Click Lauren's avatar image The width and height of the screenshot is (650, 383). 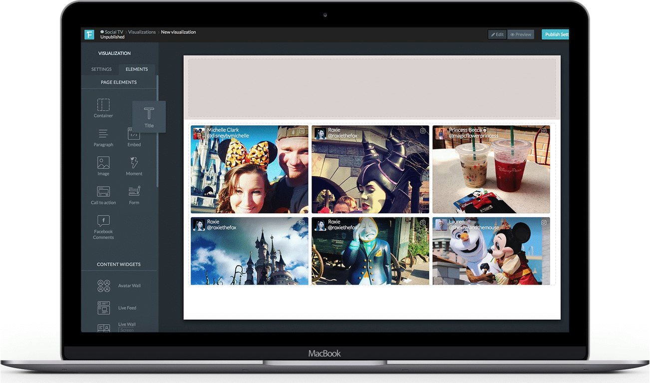[440, 225]
